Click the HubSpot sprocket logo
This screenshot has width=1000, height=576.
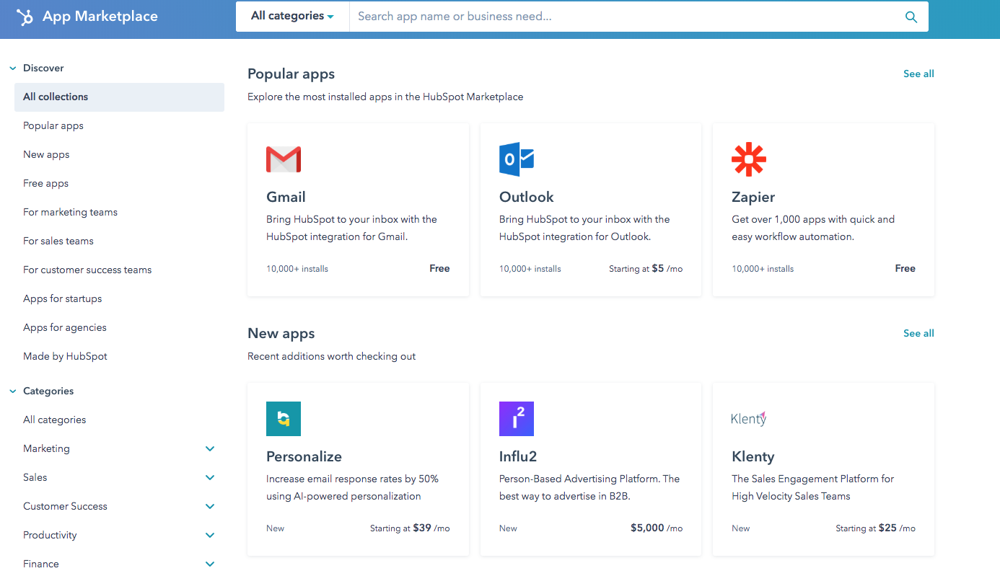(25, 17)
